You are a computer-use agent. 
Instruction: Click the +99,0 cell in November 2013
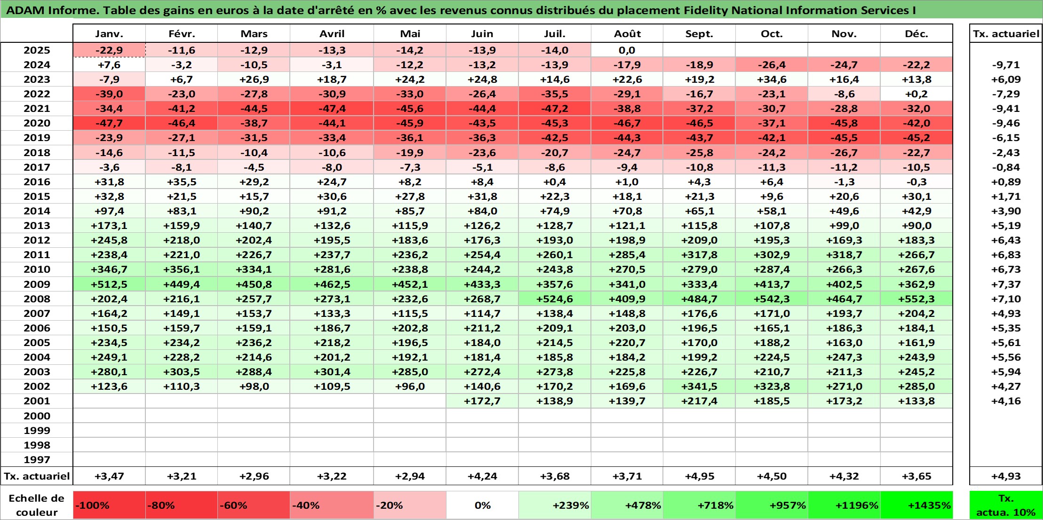point(844,226)
